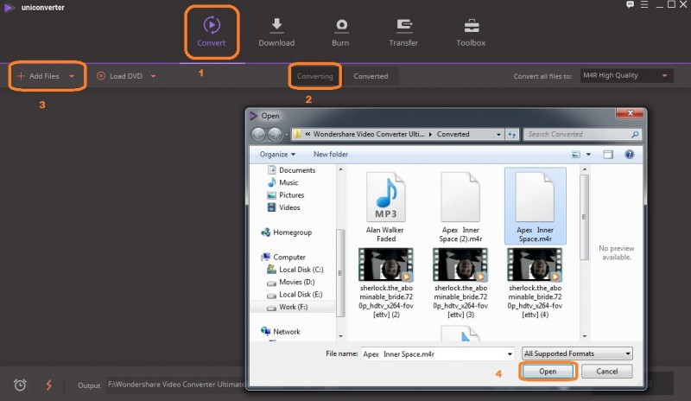Screen dimensions: 691x401
Task: Open the Burn section
Action: 340,32
